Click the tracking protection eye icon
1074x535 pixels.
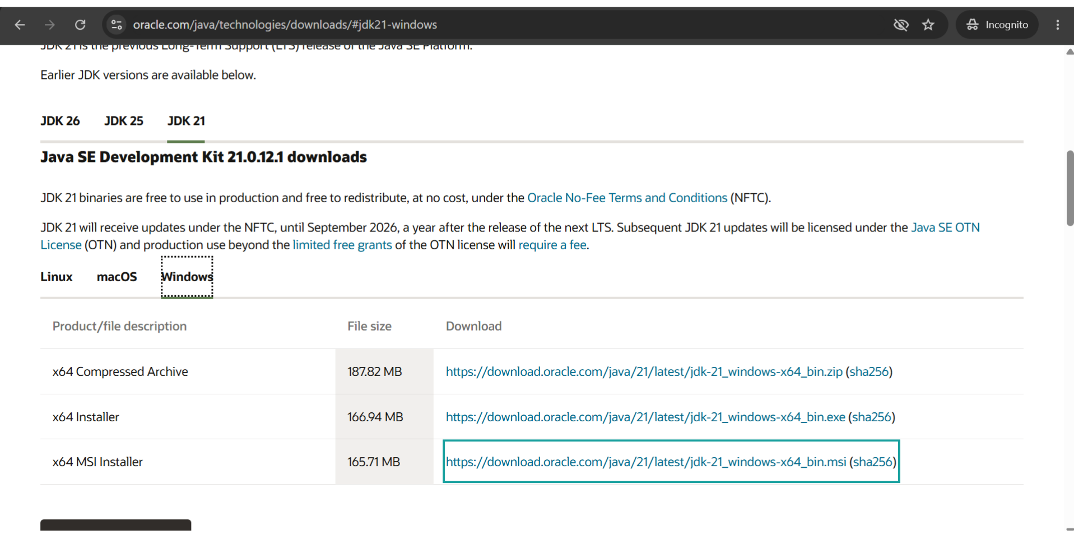[901, 25]
